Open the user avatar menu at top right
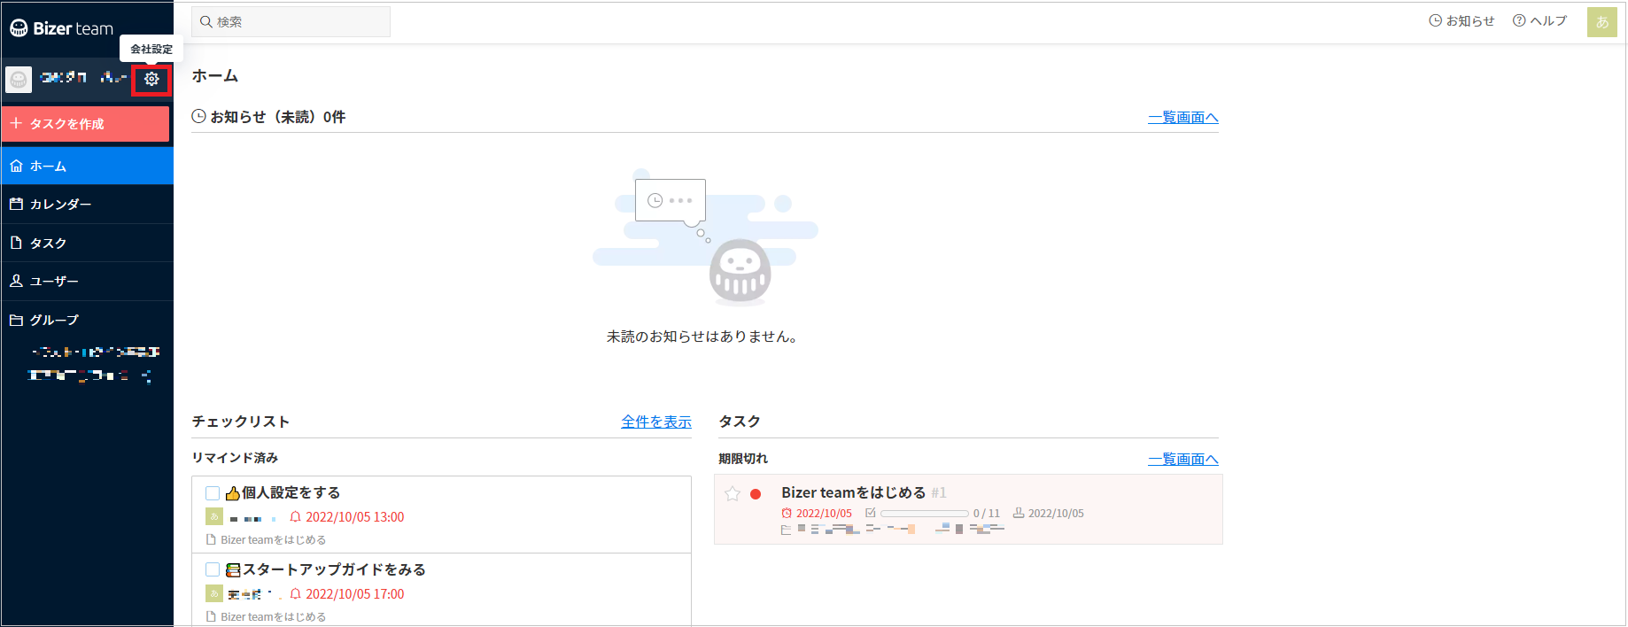The width and height of the screenshot is (1628, 627). pyautogui.click(x=1601, y=22)
